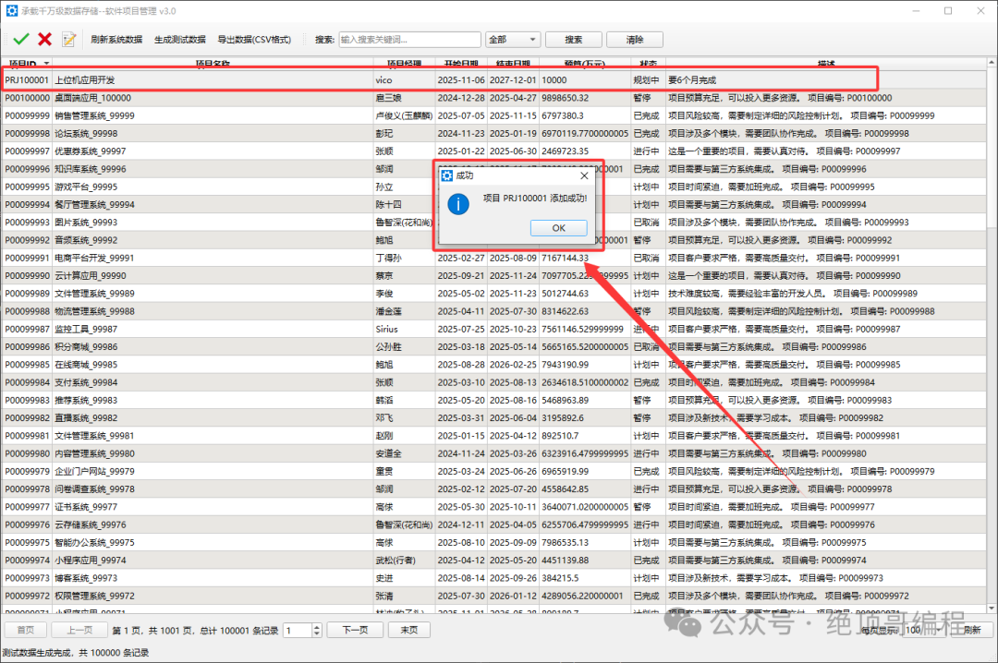Click project name 问卷调查系统_99978
Screen dimensions: 998x663
pos(94,490)
